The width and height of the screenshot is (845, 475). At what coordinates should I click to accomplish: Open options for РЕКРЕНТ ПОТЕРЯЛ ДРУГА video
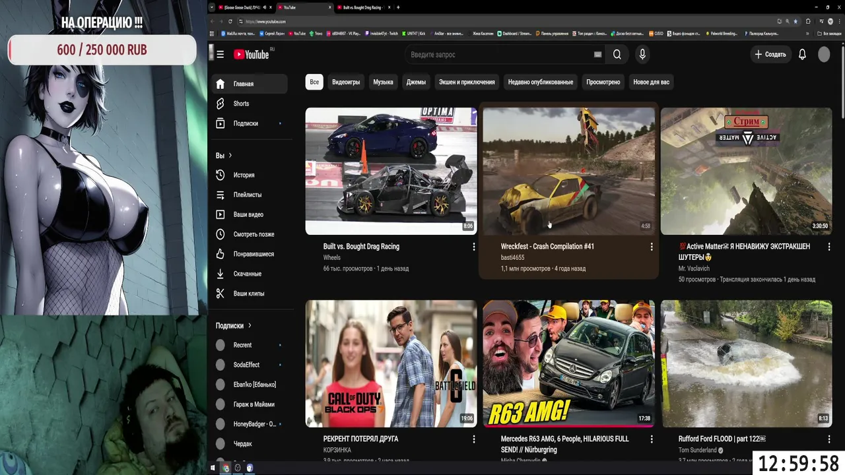[473, 439]
